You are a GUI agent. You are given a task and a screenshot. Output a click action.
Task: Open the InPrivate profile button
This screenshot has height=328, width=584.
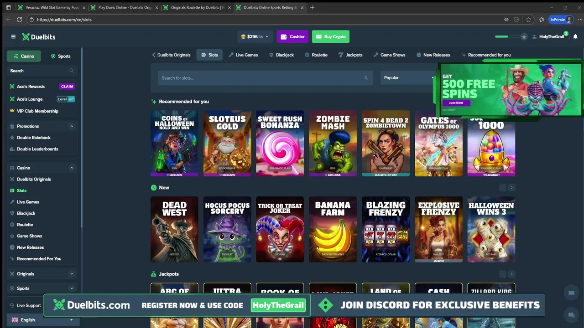coord(561,20)
